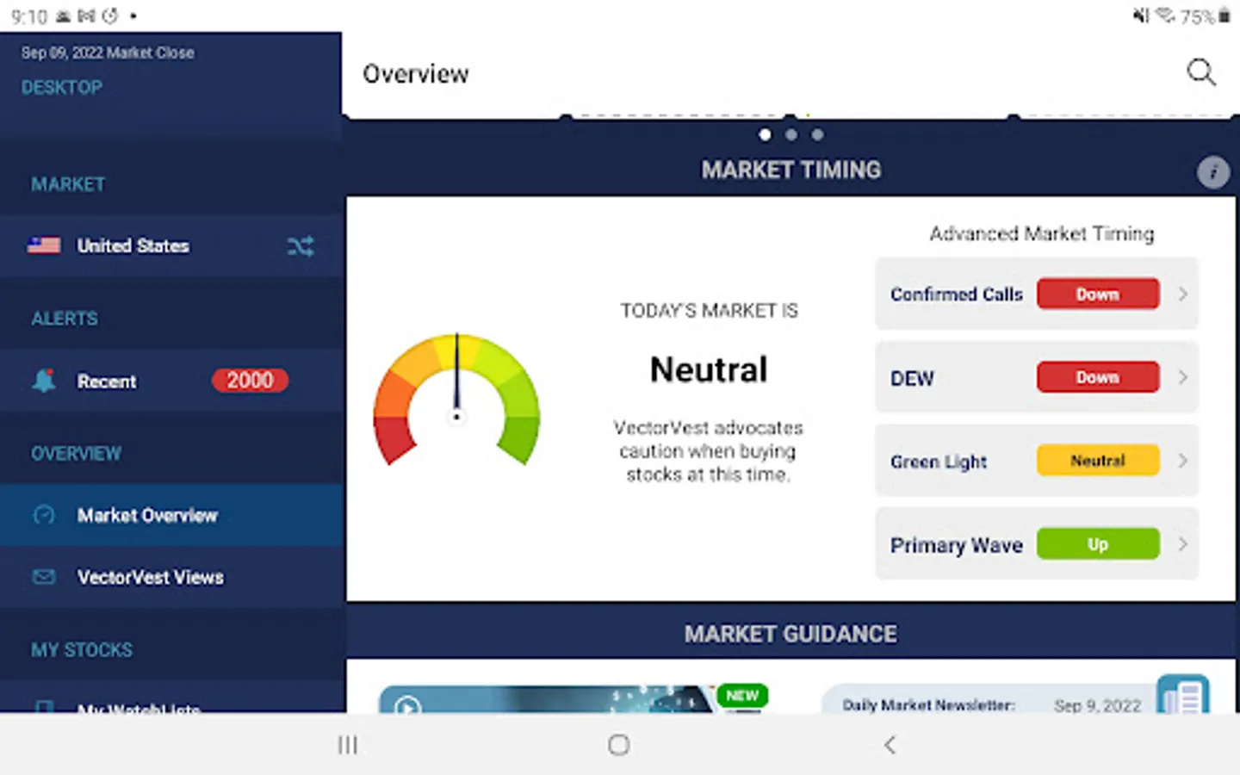
Task: Tap the gauge icon beside Market Overview
Action: 44,515
